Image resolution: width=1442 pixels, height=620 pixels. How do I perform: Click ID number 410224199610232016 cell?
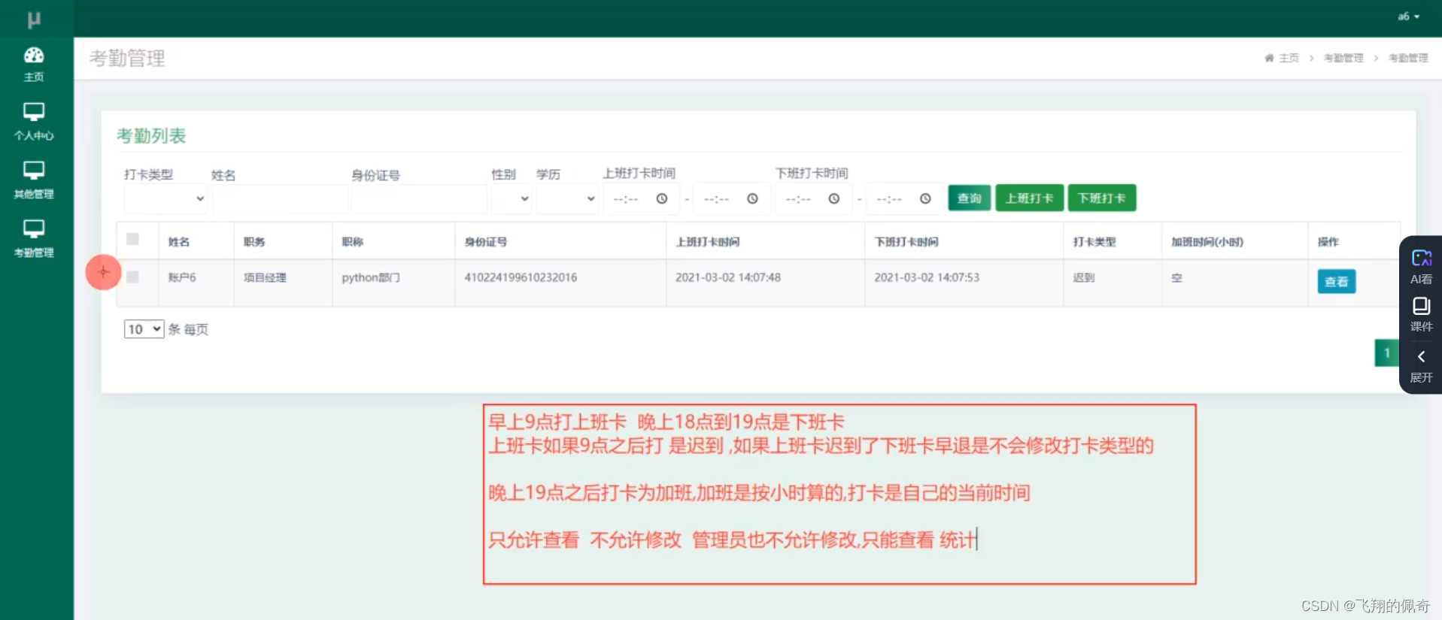(521, 277)
